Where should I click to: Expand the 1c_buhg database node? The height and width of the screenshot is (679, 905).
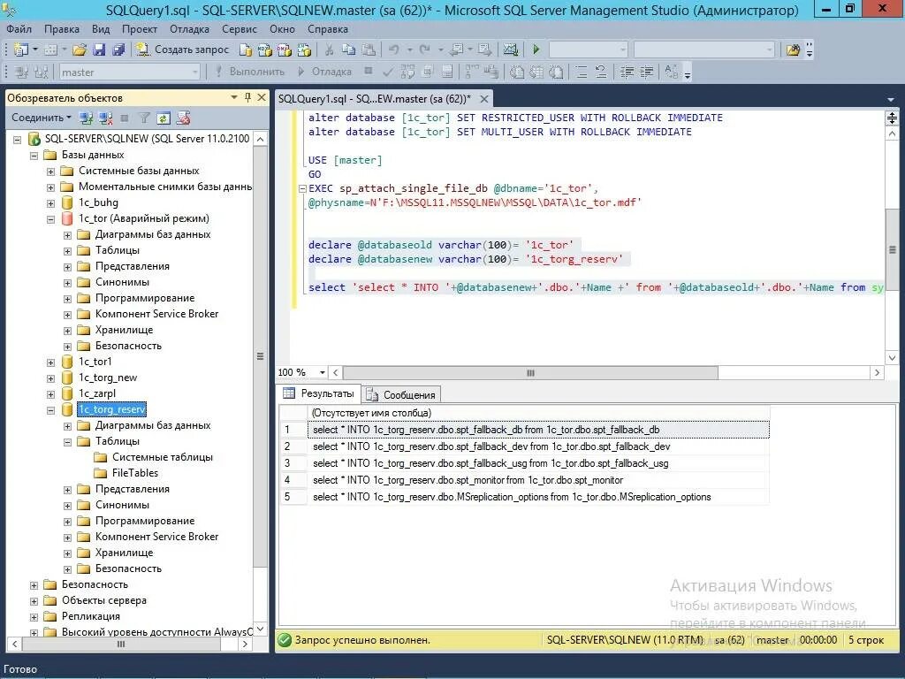point(50,203)
